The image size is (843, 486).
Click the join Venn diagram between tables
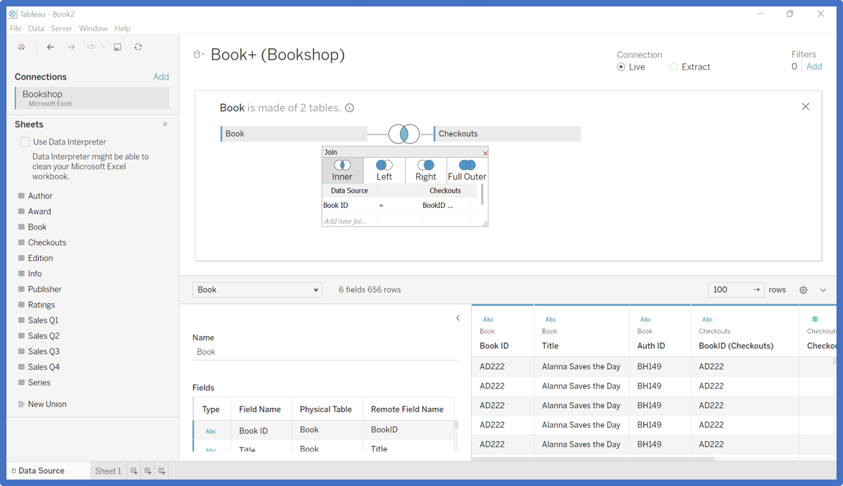pyautogui.click(x=404, y=133)
